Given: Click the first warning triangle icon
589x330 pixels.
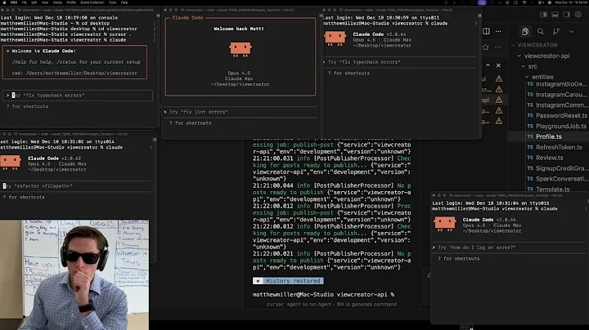Looking at the screenshot, I should coord(499,78).
